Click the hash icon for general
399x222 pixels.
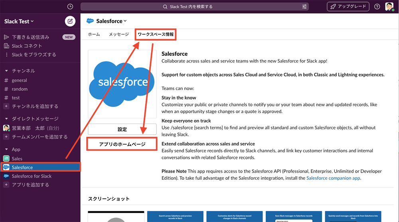[6, 81]
